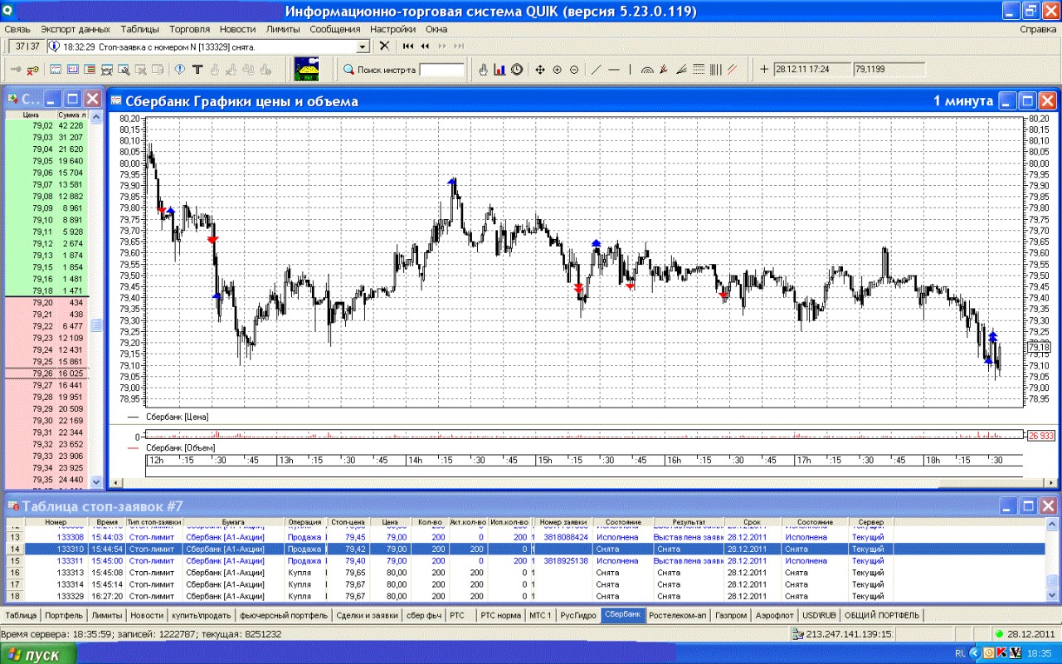Click the connect key icon in toolbar
Viewport: 1062px width, 664px height.
point(16,70)
